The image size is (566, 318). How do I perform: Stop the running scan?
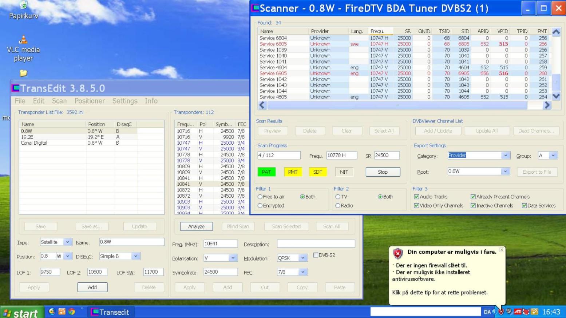(x=383, y=172)
